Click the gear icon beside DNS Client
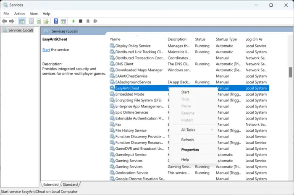This screenshot has height=195, width=294. tap(112, 64)
